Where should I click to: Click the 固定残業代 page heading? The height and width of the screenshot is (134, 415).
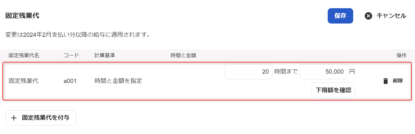pos(22,16)
